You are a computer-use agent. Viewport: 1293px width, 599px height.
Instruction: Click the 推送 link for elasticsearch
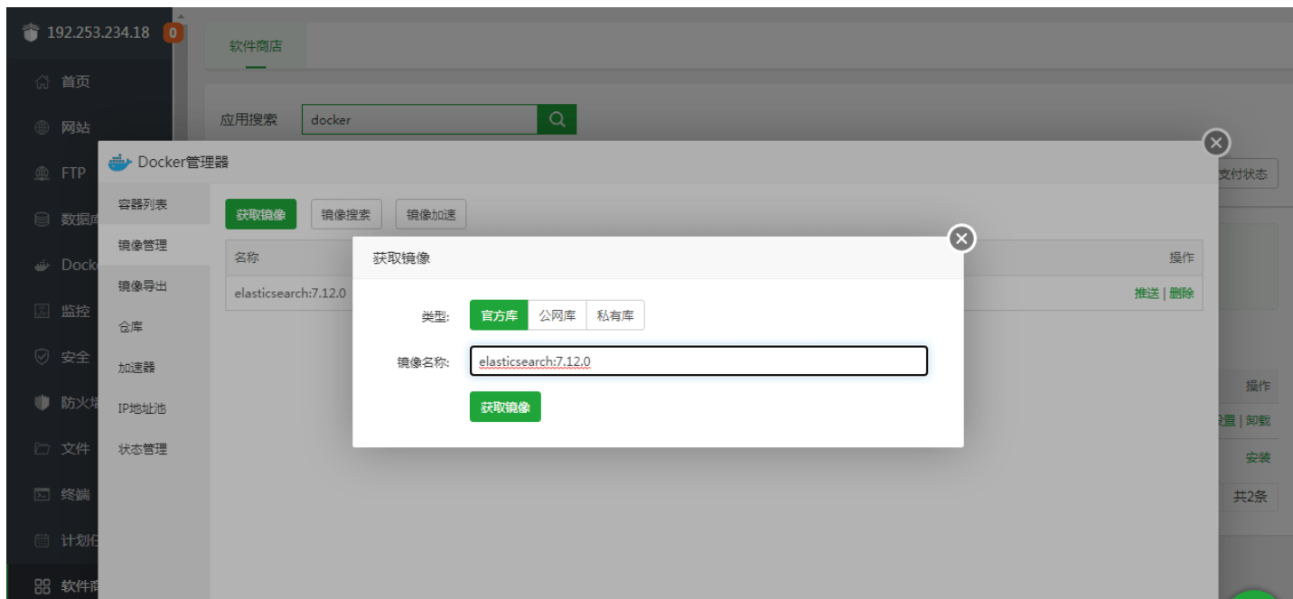coord(1147,293)
